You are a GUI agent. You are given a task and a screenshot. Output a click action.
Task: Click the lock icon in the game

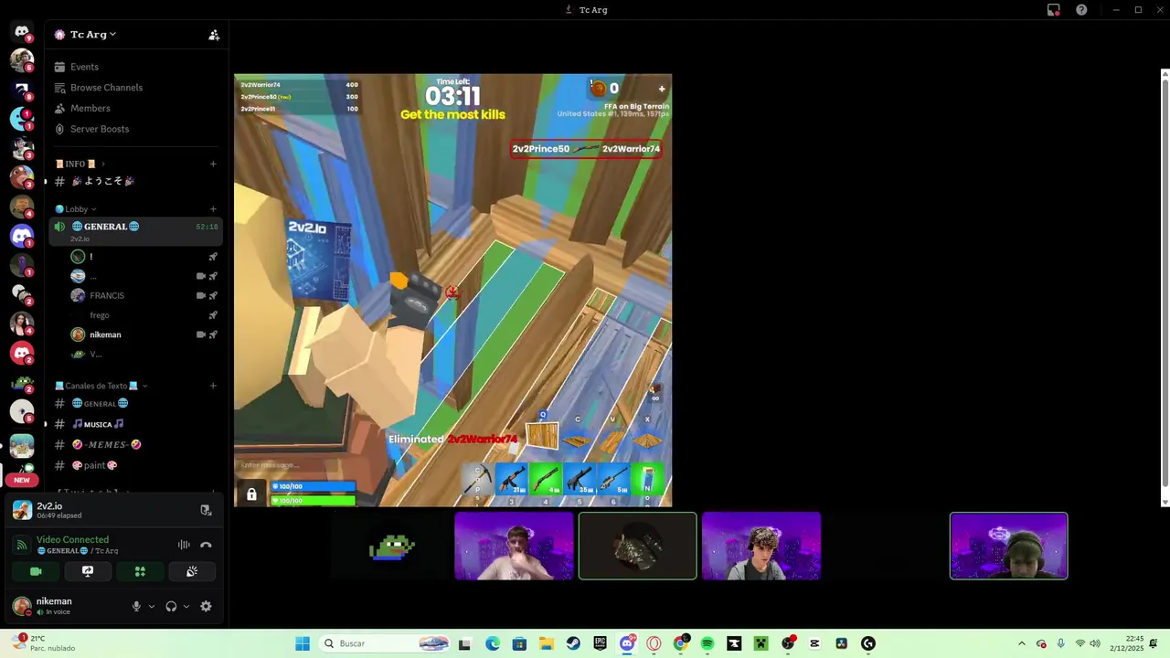(x=251, y=494)
